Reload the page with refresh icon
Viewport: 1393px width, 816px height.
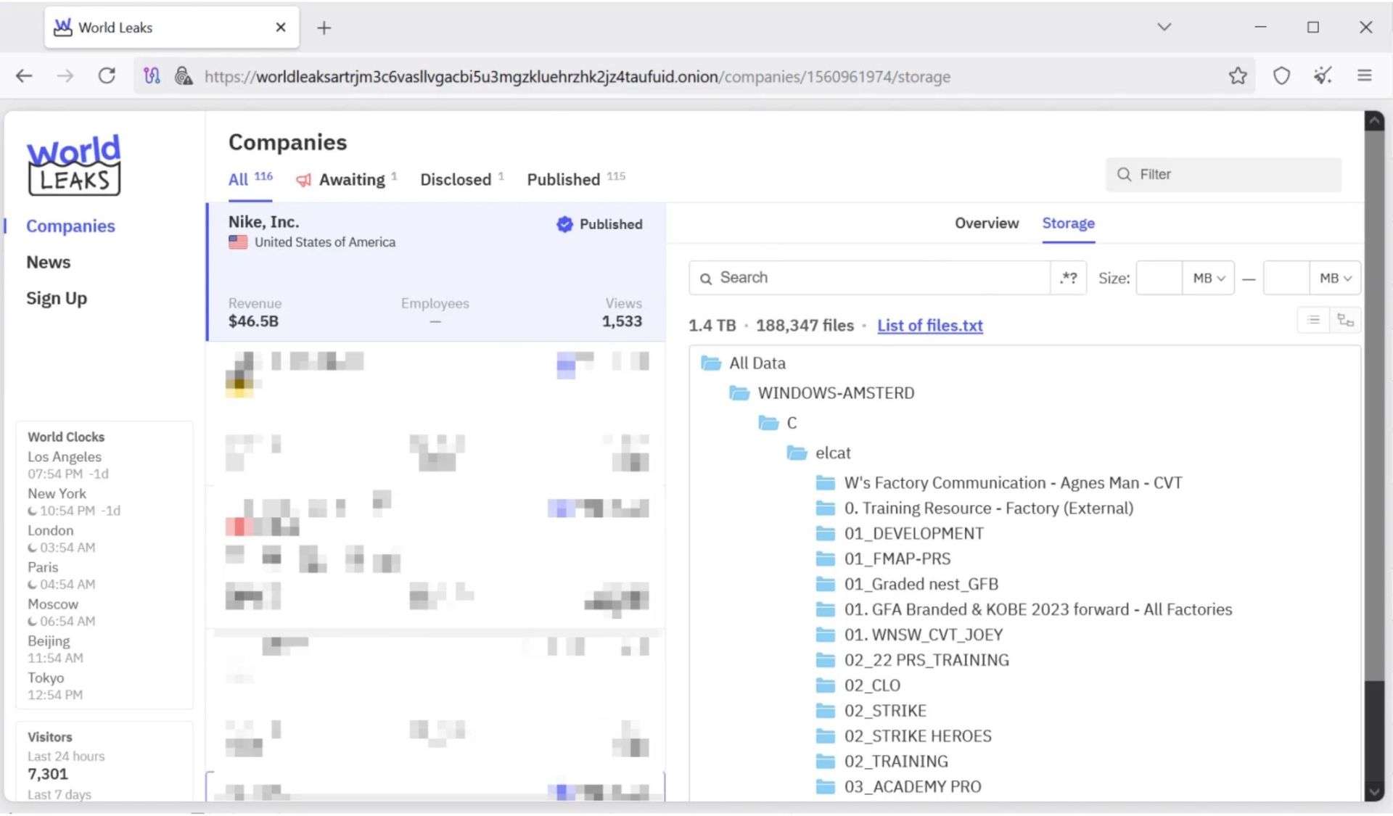(107, 76)
